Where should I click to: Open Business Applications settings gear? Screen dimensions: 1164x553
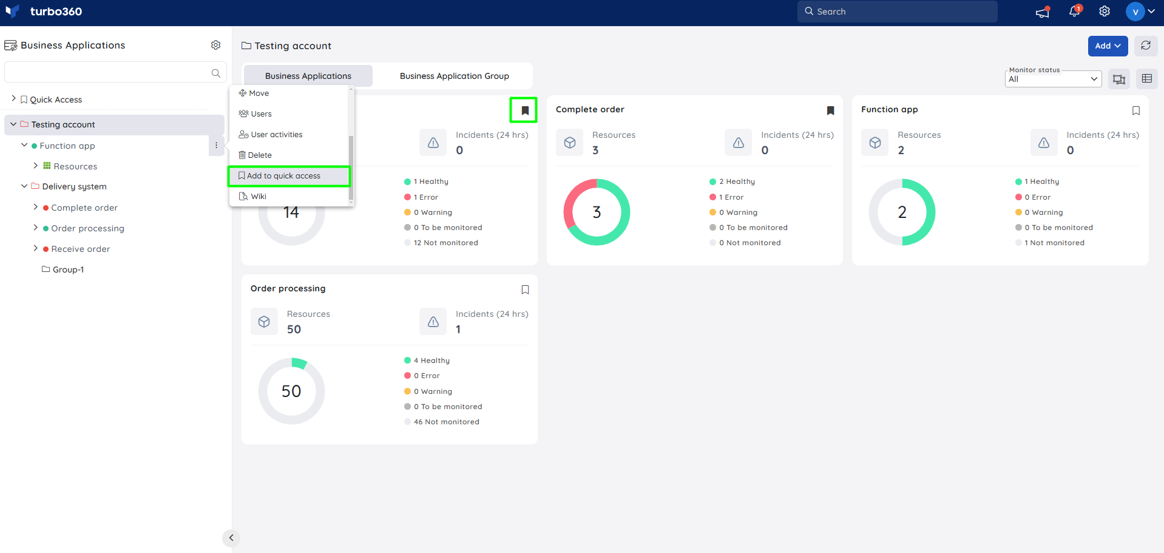click(215, 45)
